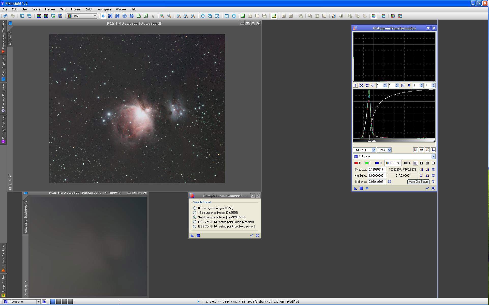489x305 pixels.
Task: Reset the Midtones balance value
Action: point(389,182)
